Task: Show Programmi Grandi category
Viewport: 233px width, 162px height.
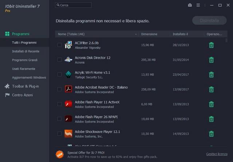Action: [25, 60]
